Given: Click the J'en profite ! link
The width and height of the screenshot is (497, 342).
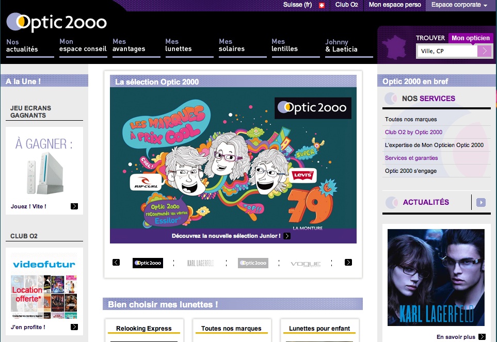Looking at the screenshot, I should 28,327.
